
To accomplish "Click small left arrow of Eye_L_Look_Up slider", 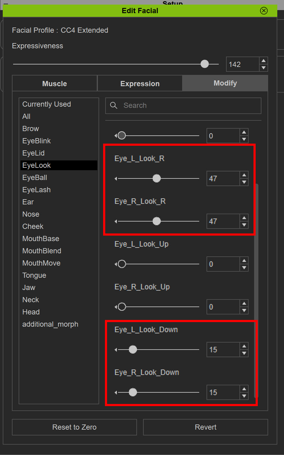I will click(116, 264).
